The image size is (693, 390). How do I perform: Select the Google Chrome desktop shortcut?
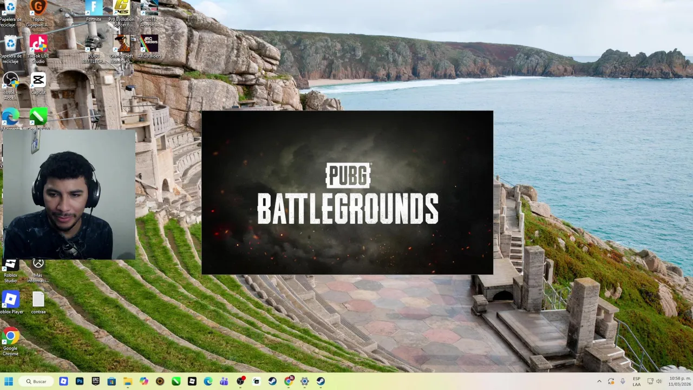pos(10,341)
